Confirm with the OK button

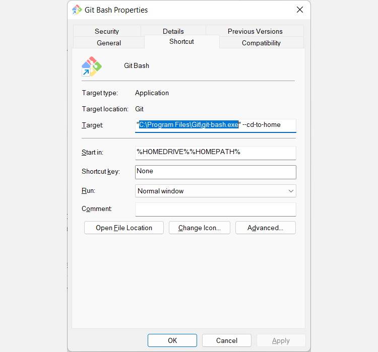172,340
